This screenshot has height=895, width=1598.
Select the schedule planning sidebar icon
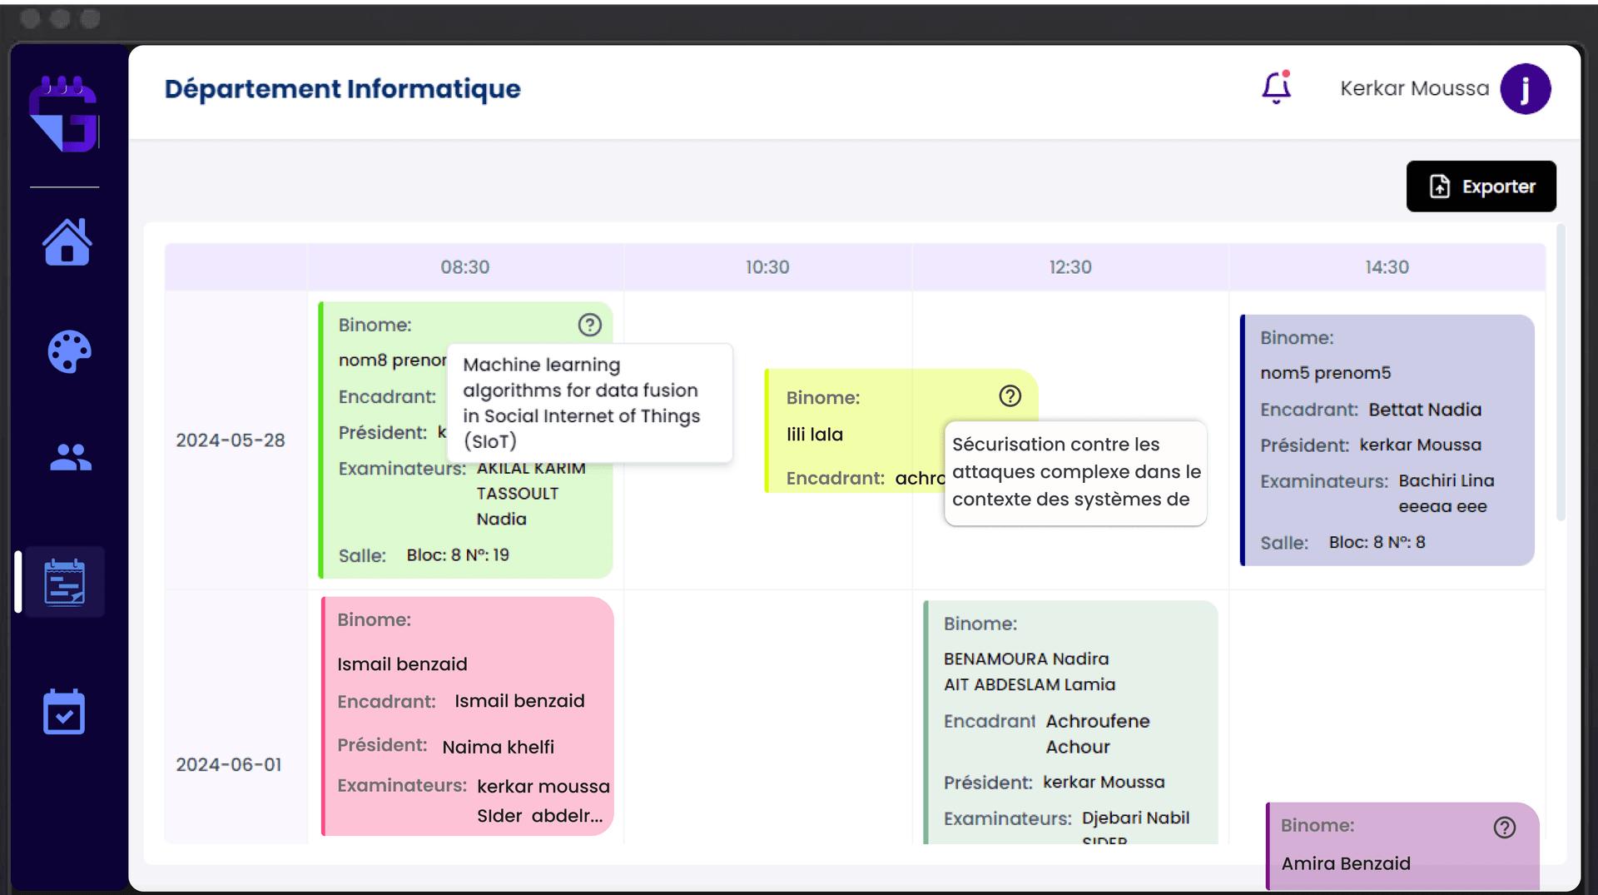[65, 582]
